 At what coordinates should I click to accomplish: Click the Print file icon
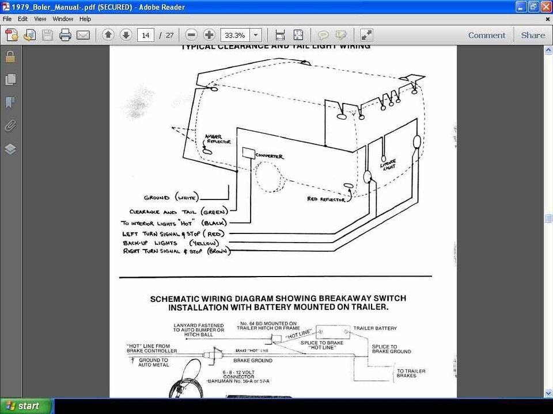65,35
